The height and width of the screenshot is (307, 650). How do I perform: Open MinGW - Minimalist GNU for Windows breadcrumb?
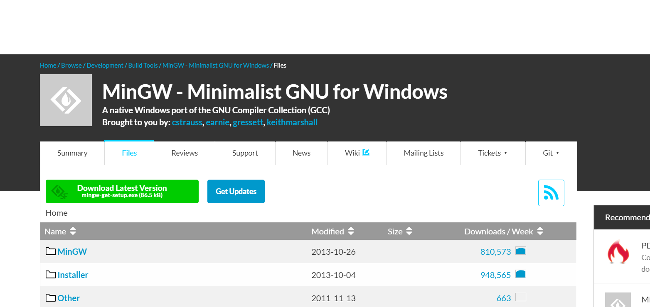(216, 66)
